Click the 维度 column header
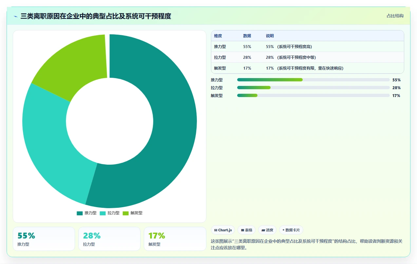The height and width of the screenshot is (264, 417). tap(218, 36)
